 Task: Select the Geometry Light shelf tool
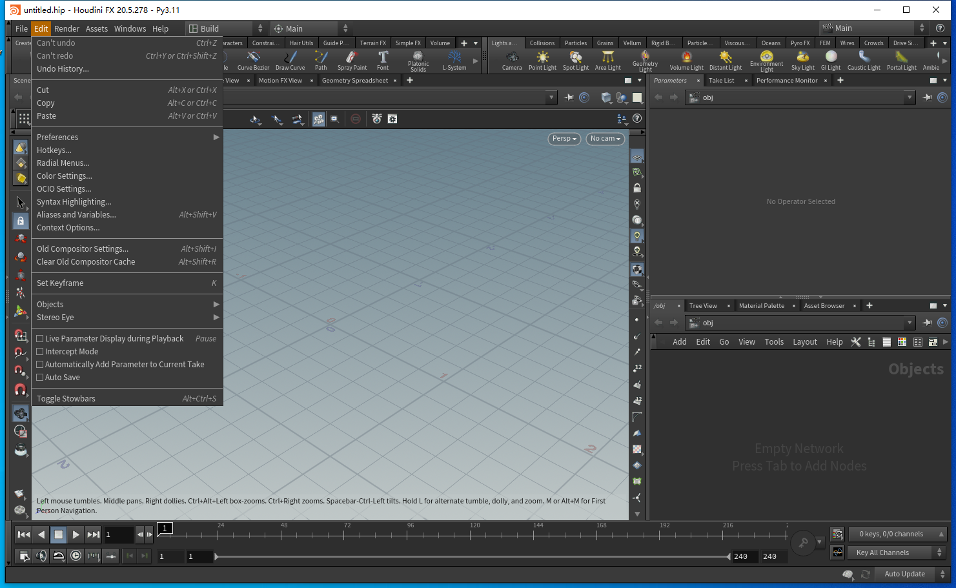click(x=645, y=61)
